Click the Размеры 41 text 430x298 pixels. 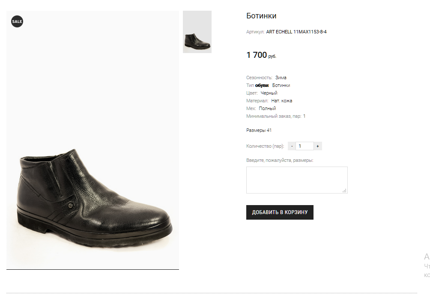click(259, 130)
